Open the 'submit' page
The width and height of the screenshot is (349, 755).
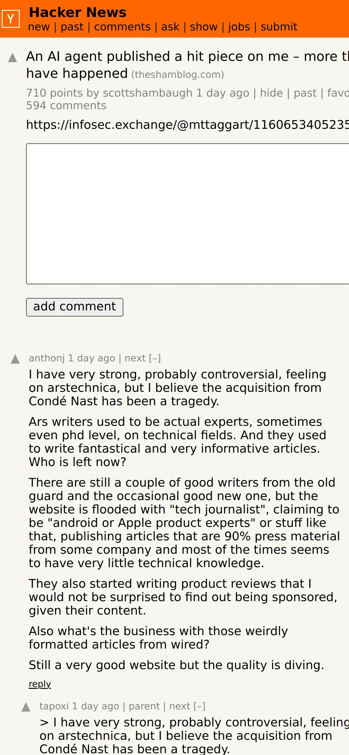[x=279, y=27]
